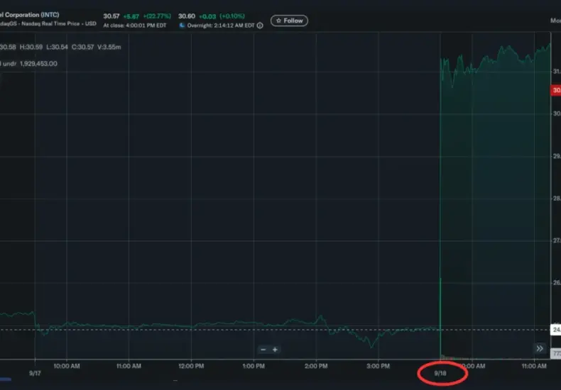Screen dimensions: 561x390
Task: Jump to latest with double-chevron icon
Action: 540,348
